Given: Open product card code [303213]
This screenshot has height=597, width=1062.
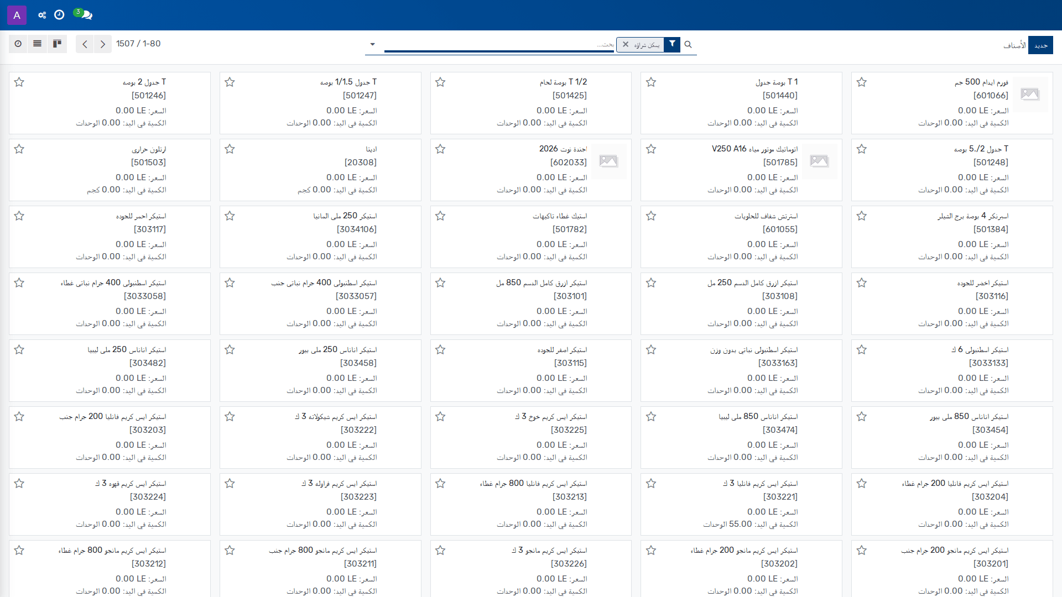Looking at the screenshot, I should pyautogui.click(x=570, y=497).
